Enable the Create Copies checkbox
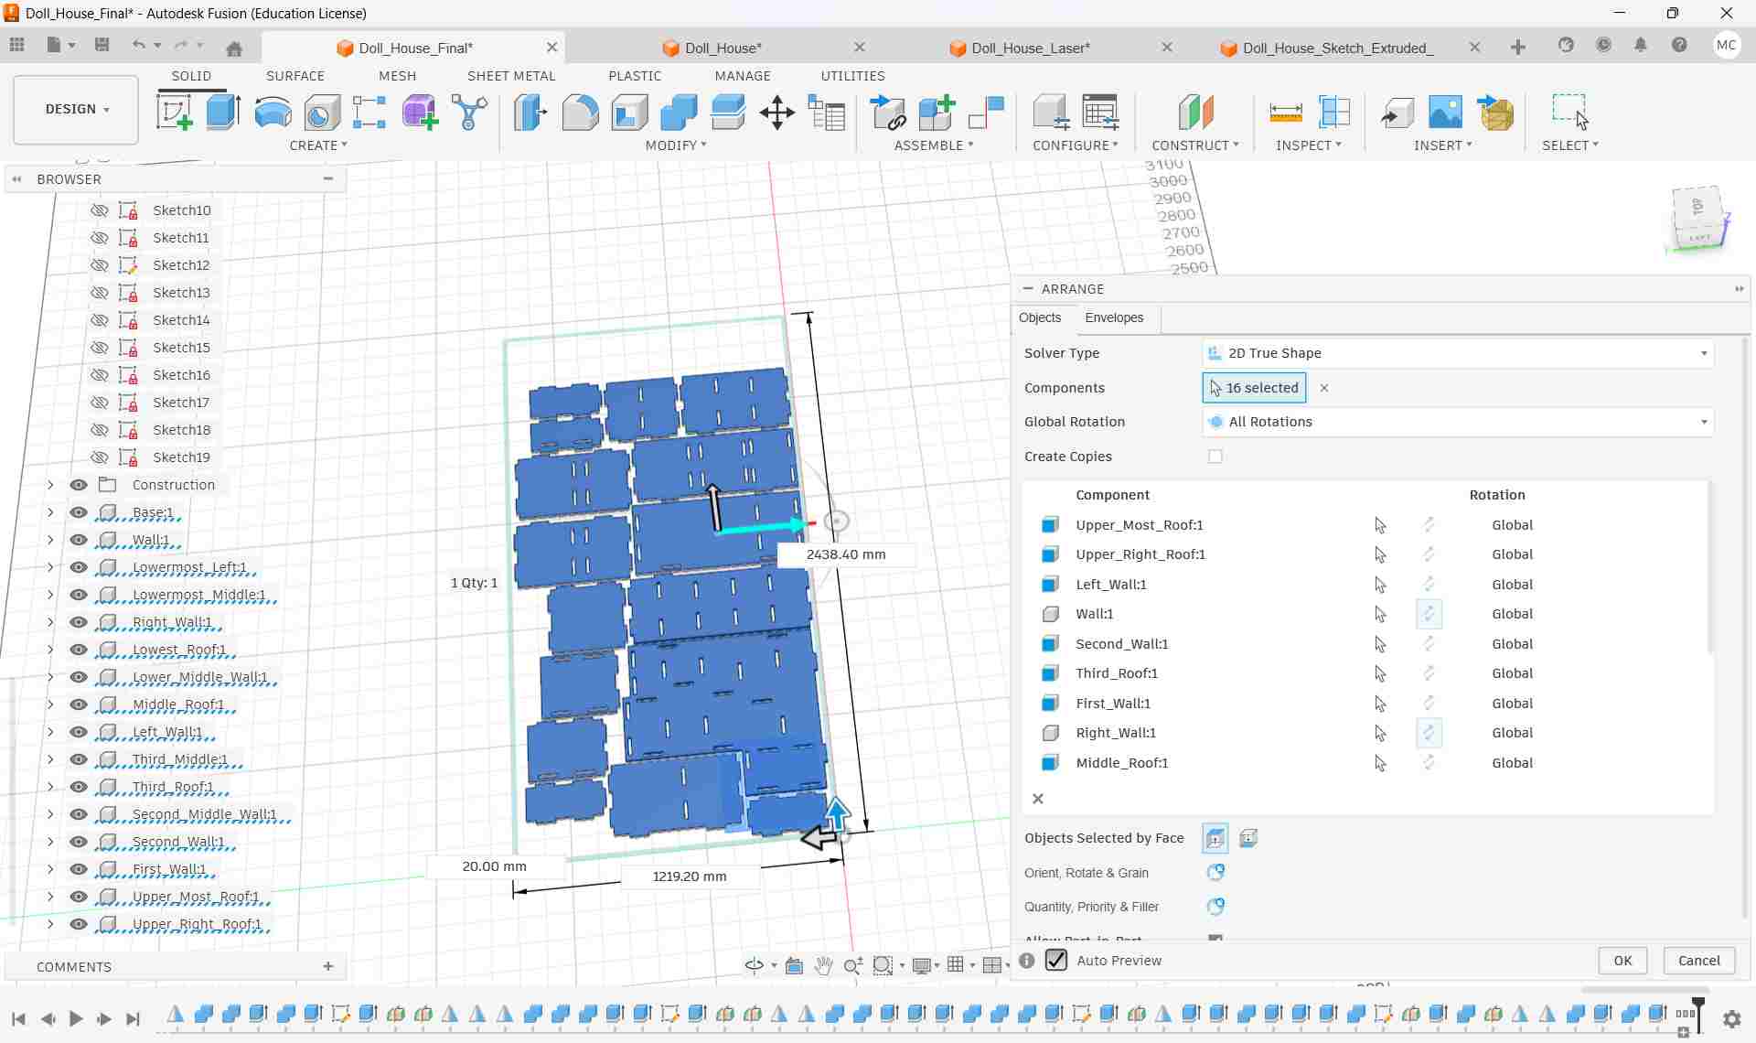Image resolution: width=1756 pixels, height=1043 pixels. click(x=1215, y=457)
